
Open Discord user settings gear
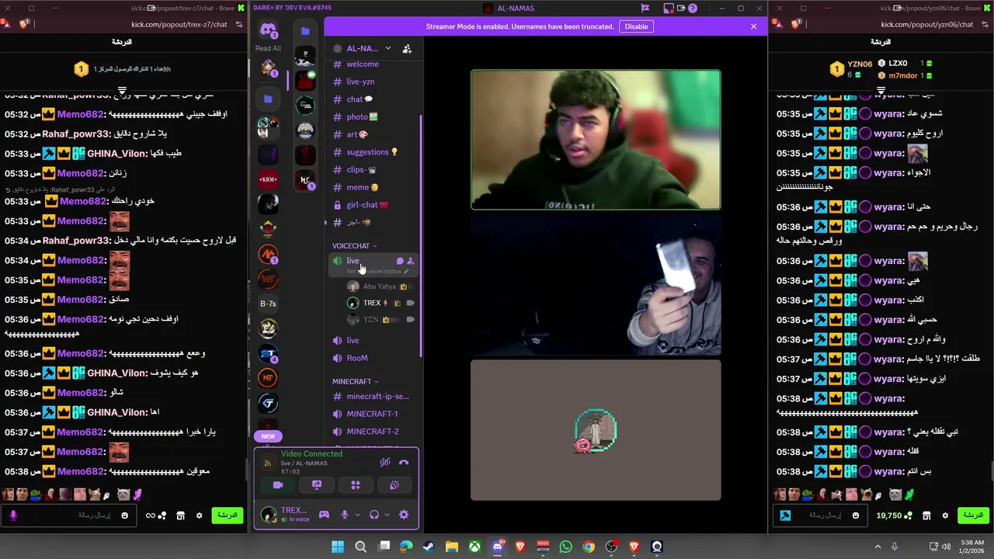coord(404,515)
